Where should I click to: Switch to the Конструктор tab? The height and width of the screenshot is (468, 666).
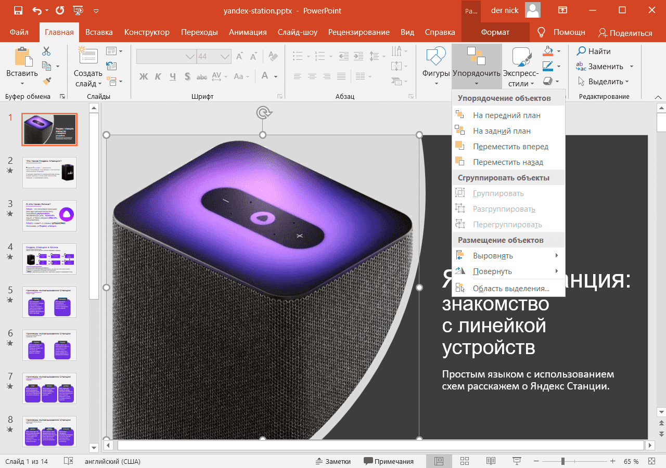coord(147,32)
